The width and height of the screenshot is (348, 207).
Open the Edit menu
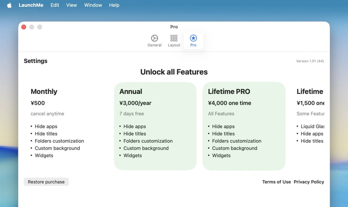point(55,5)
